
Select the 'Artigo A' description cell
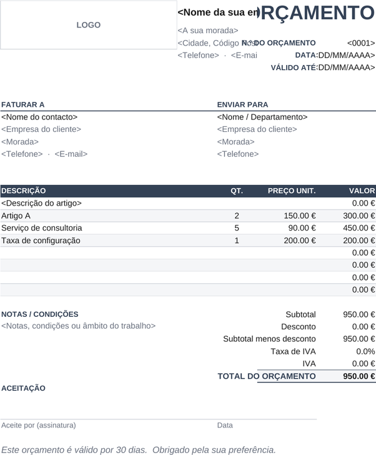click(x=16, y=216)
